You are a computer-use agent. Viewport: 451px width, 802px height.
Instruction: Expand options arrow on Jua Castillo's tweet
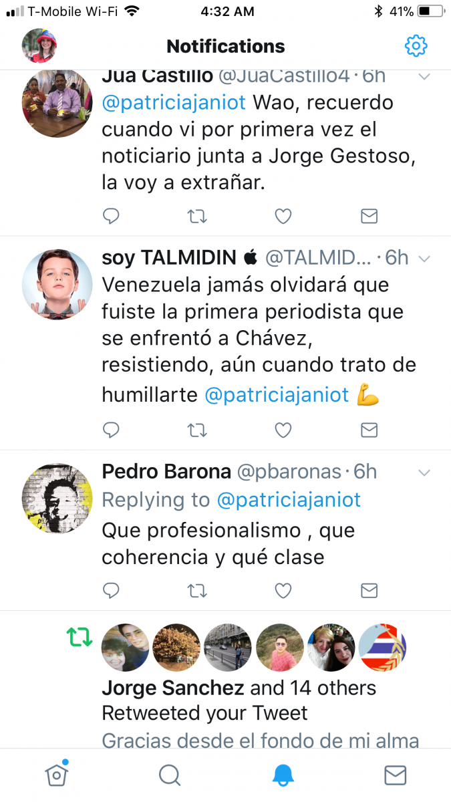pos(424,77)
